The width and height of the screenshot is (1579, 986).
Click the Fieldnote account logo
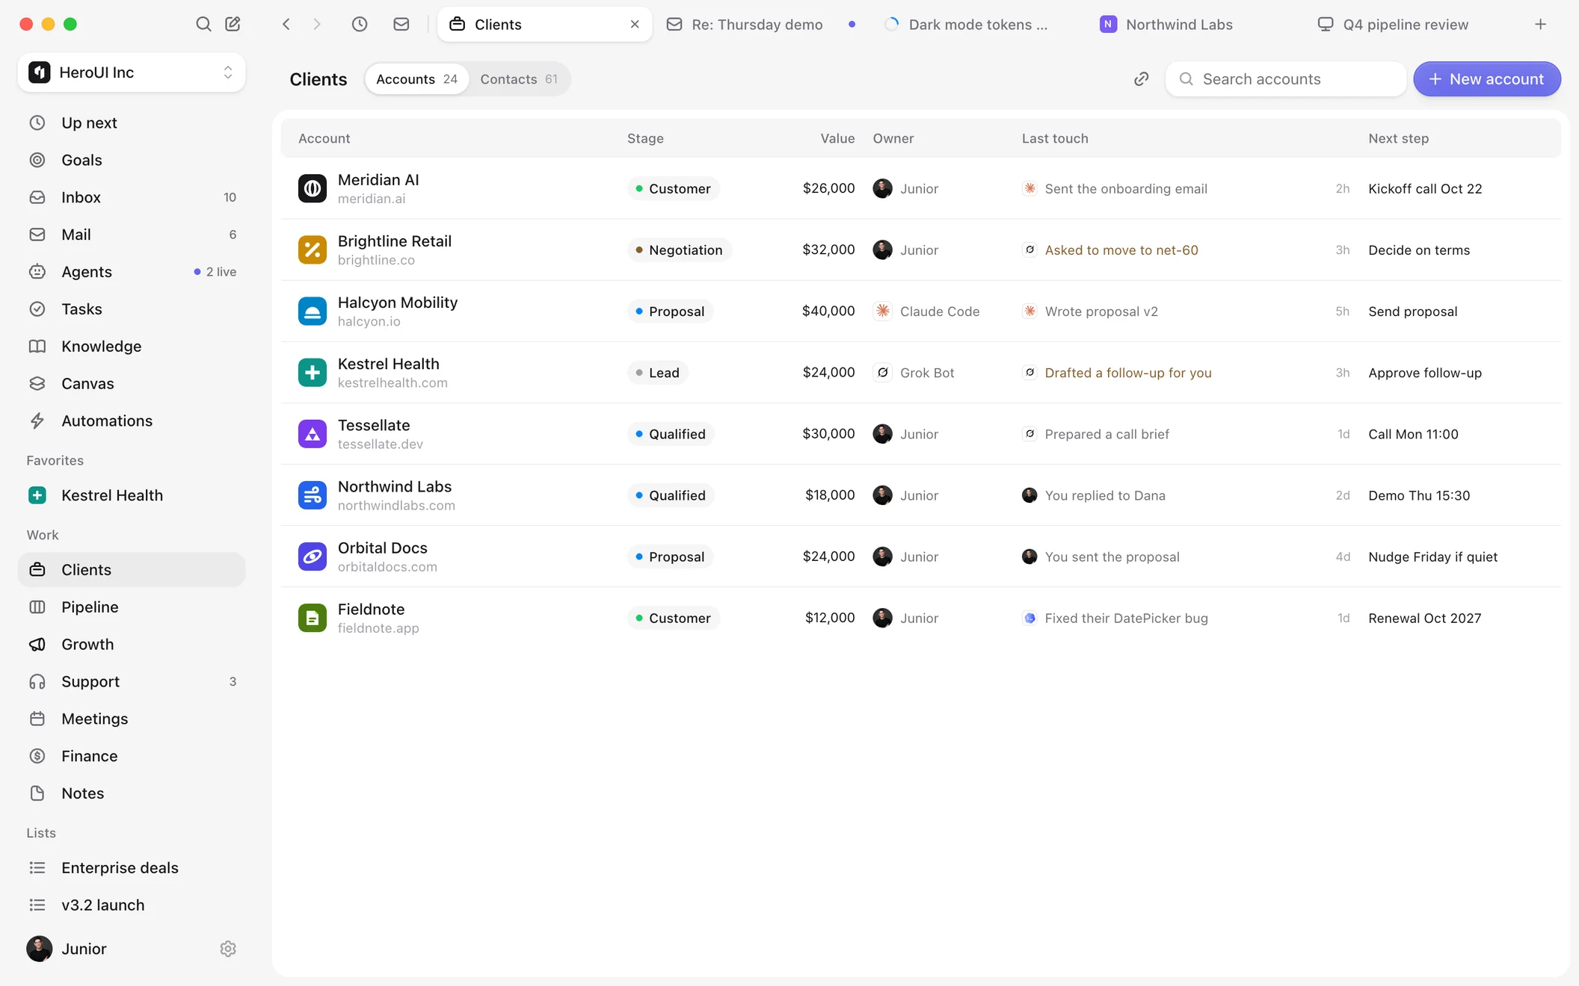(313, 618)
